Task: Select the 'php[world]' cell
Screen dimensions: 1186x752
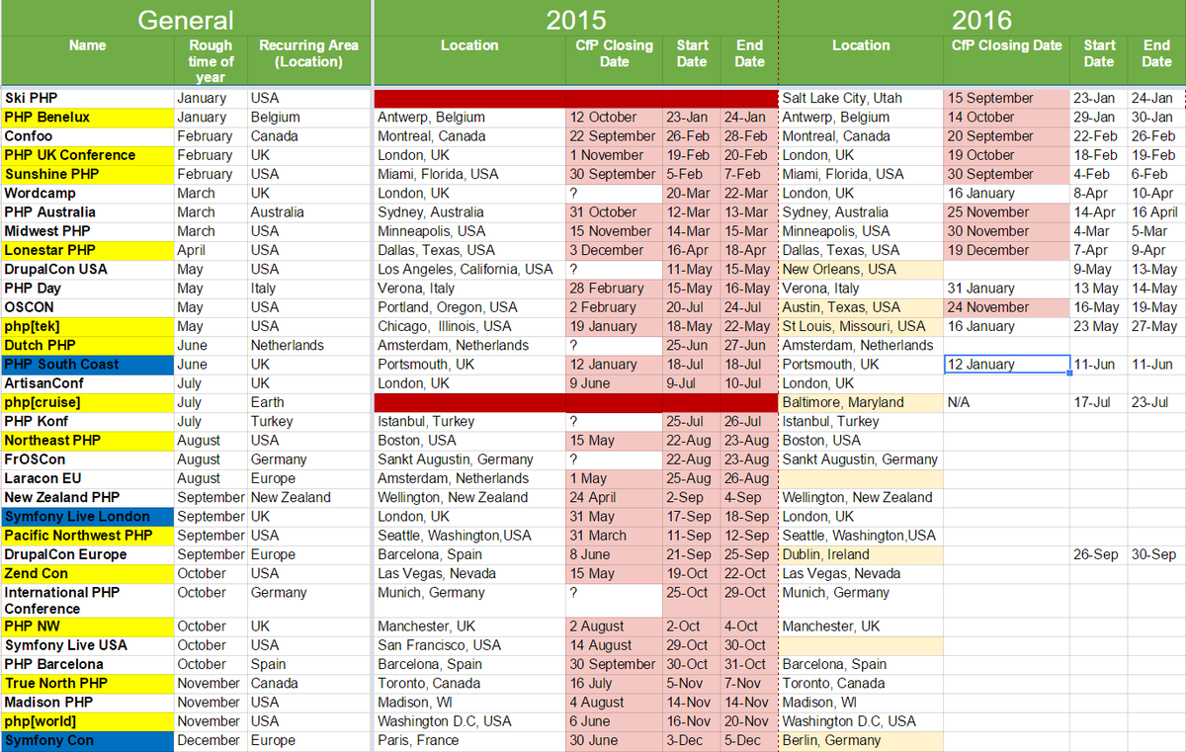Action: click(x=88, y=721)
